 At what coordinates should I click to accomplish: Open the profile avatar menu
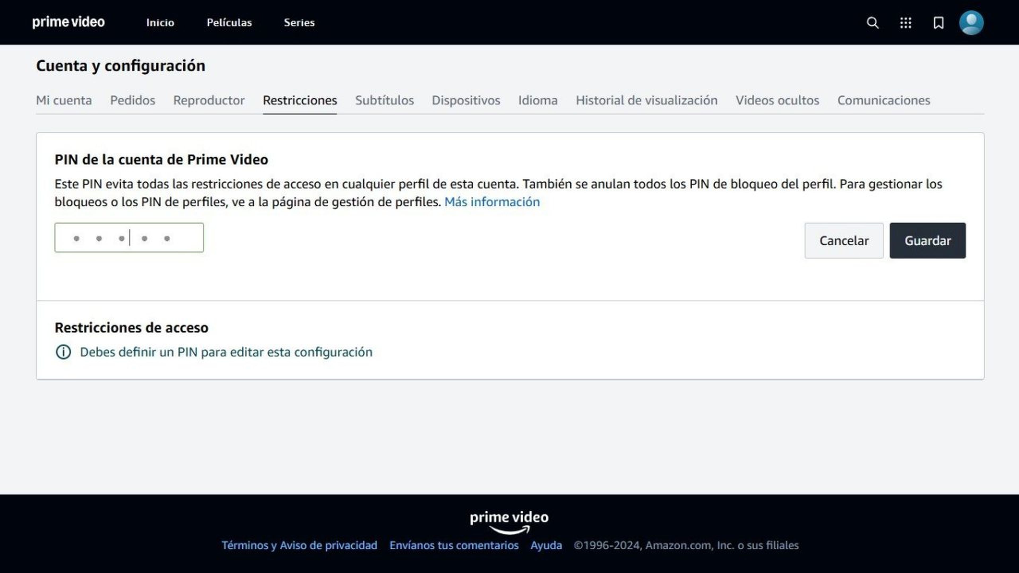pyautogui.click(x=971, y=23)
